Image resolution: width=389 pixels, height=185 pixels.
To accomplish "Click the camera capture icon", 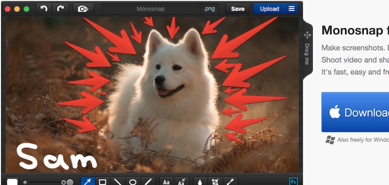I will tap(83, 9).
